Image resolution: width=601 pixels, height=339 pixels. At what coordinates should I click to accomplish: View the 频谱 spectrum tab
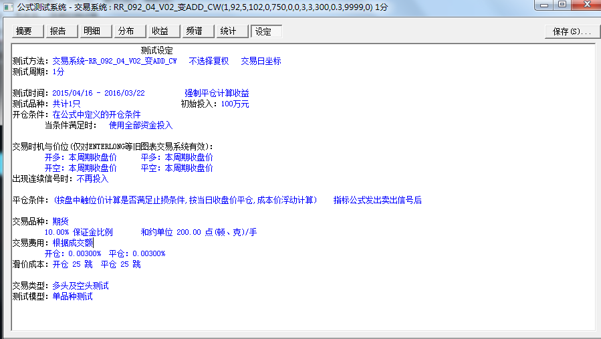click(194, 31)
